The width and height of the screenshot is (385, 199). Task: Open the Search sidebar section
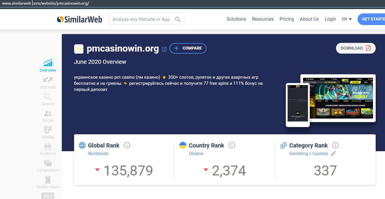[x=48, y=99]
